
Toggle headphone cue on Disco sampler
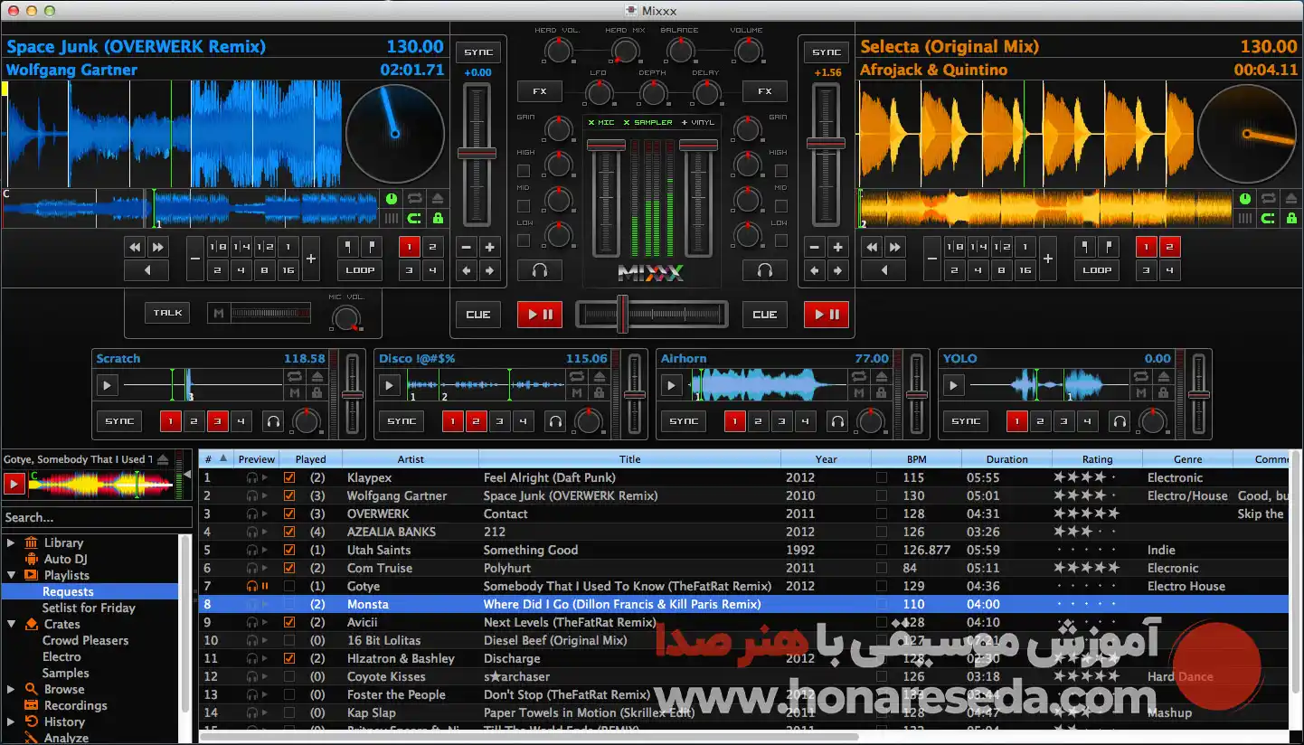[555, 420]
